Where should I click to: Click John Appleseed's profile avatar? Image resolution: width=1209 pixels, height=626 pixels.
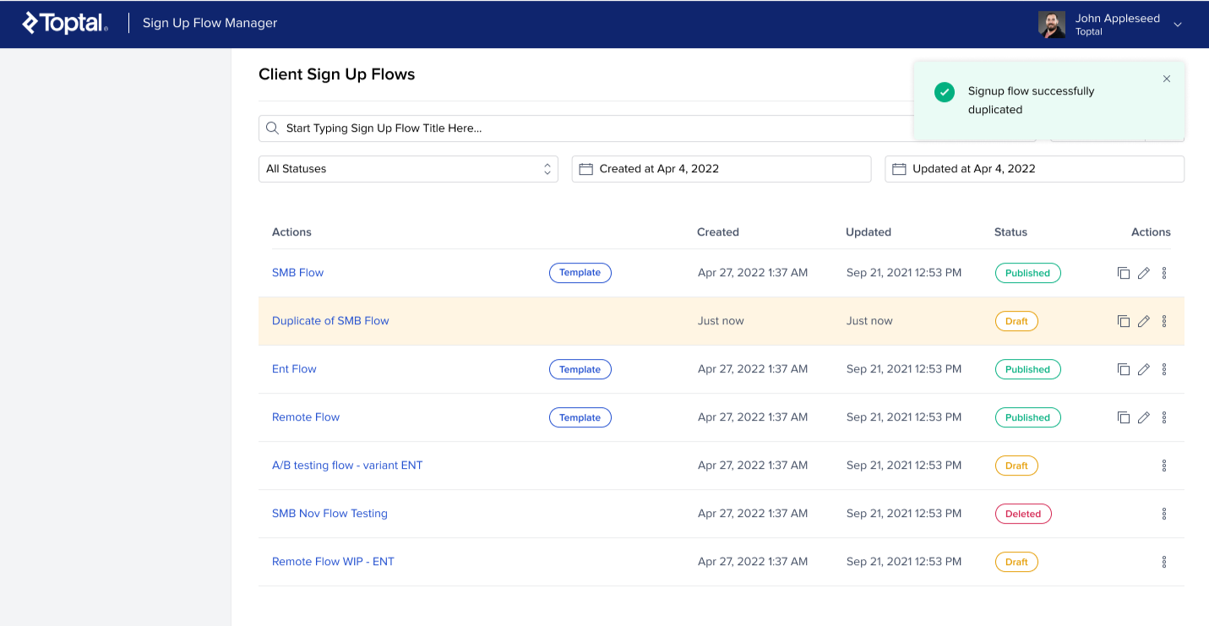pyautogui.click(x=1051, y=24)
